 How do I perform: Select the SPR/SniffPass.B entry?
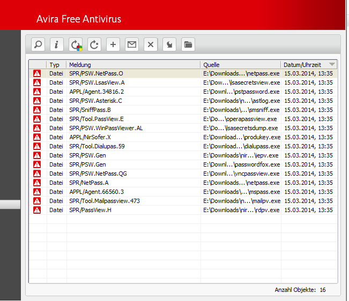coord(183,110)
